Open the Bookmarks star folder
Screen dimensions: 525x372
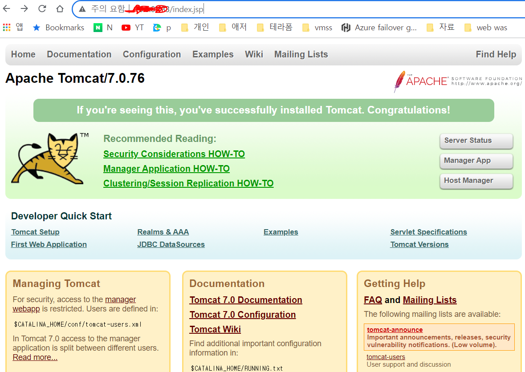coord(59,28)
